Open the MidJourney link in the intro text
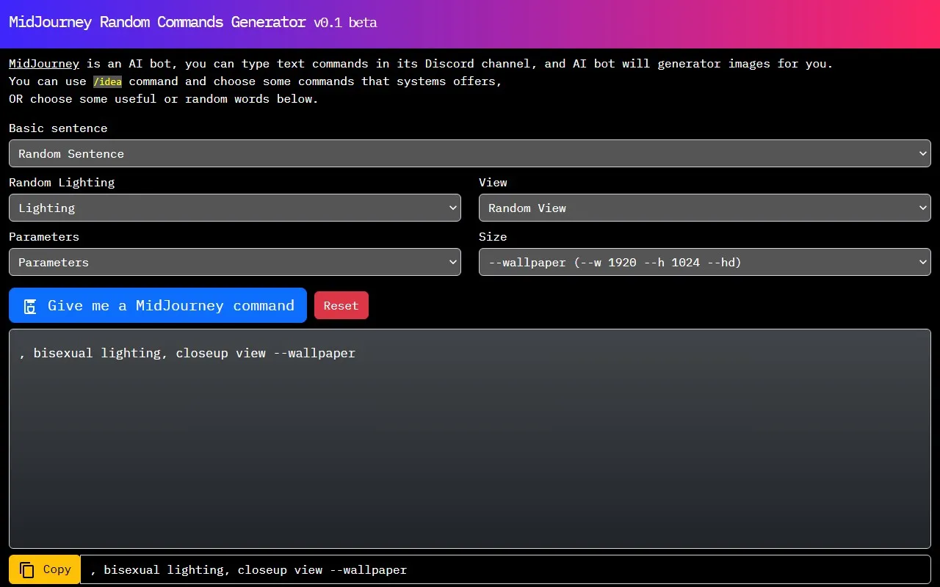Image resolution: width=940 pixels, height=587 pixels. coord(43,63)
